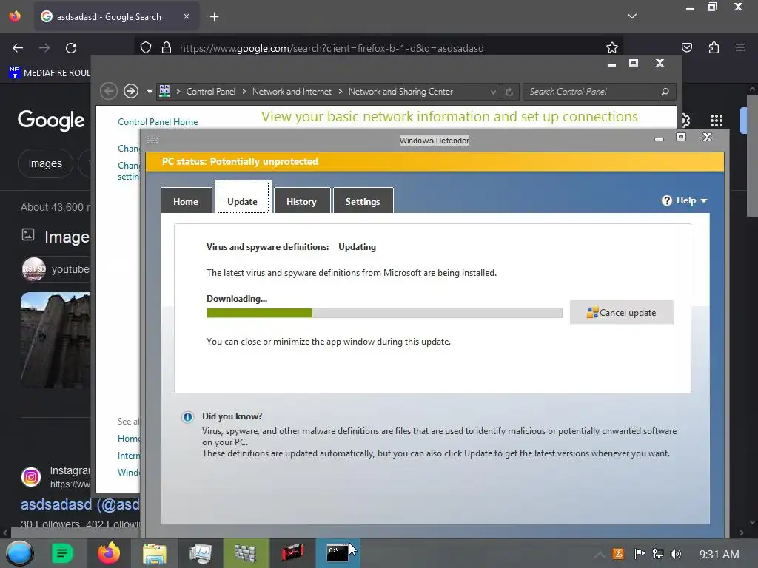
Task: Close the asdsadasd Google Search tab
Action: 186,16
